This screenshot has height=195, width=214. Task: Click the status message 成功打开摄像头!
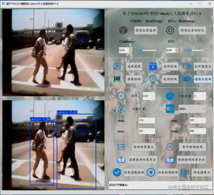(118, 185)
